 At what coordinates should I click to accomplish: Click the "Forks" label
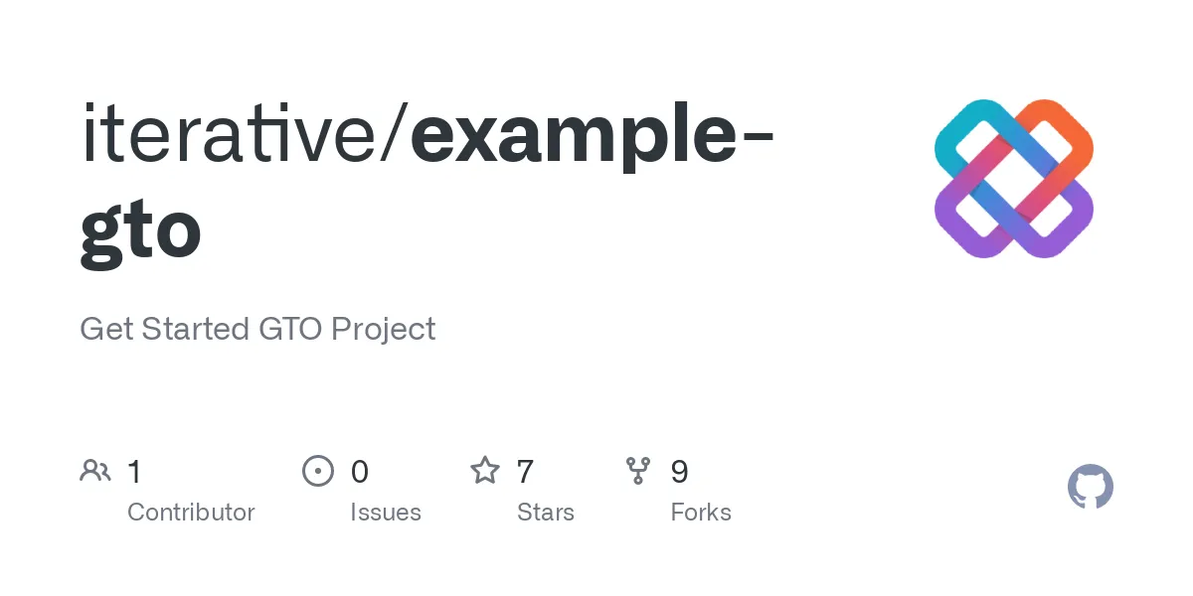pos(701,513)
